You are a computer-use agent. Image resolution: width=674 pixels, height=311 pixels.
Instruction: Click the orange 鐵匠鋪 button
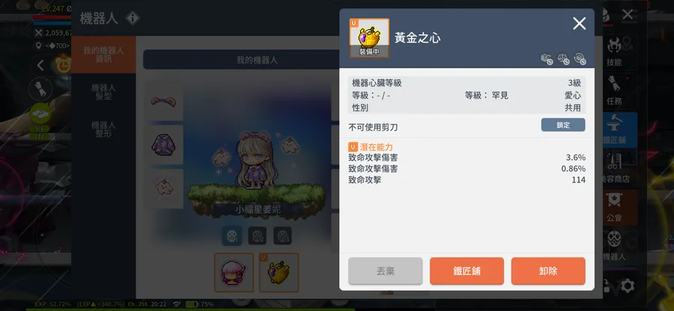pyautogui.click(x=467, y=271)
